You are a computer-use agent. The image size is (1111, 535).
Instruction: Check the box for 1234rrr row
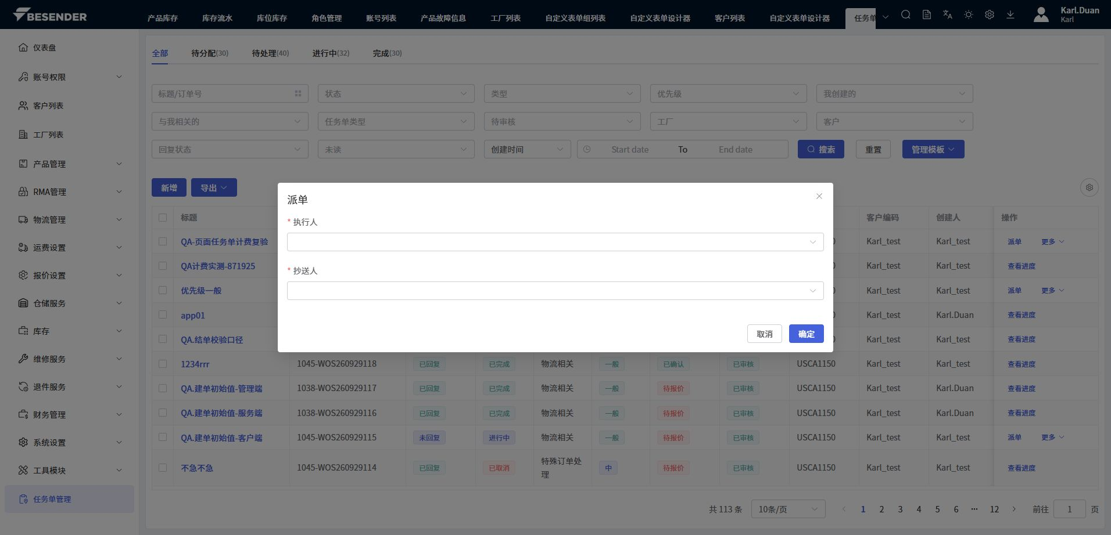click(x=163, y=364)
